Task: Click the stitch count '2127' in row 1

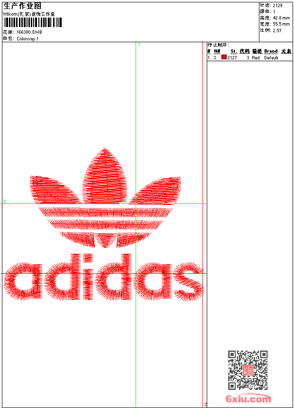Action: click(232, 58)
